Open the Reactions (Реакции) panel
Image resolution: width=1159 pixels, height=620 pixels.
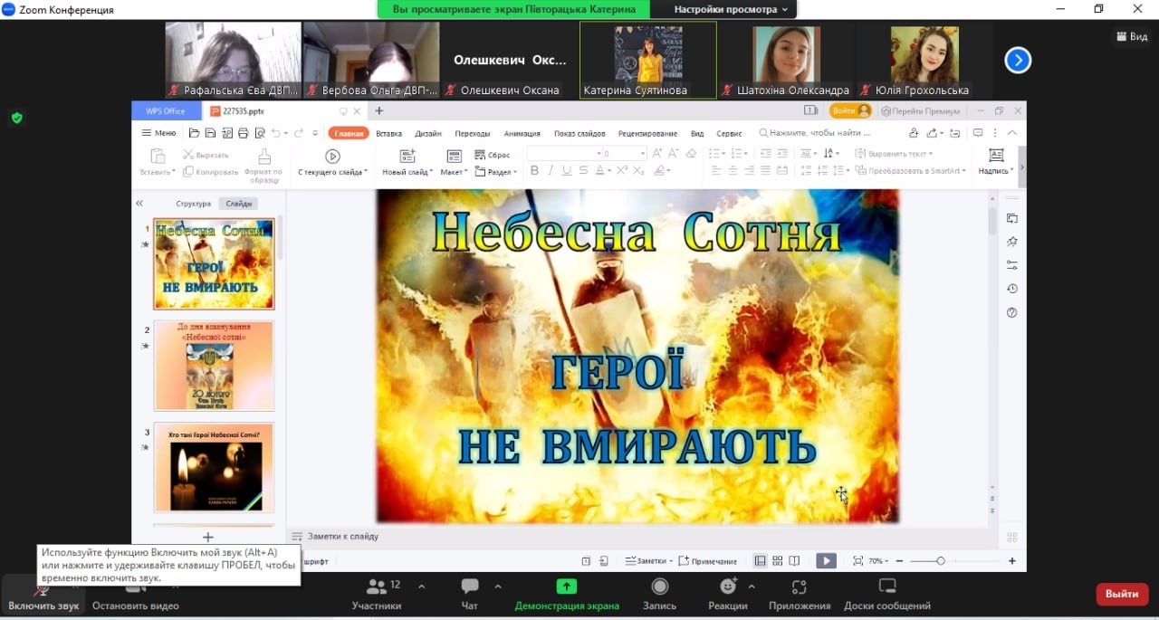tap(727, 592)
